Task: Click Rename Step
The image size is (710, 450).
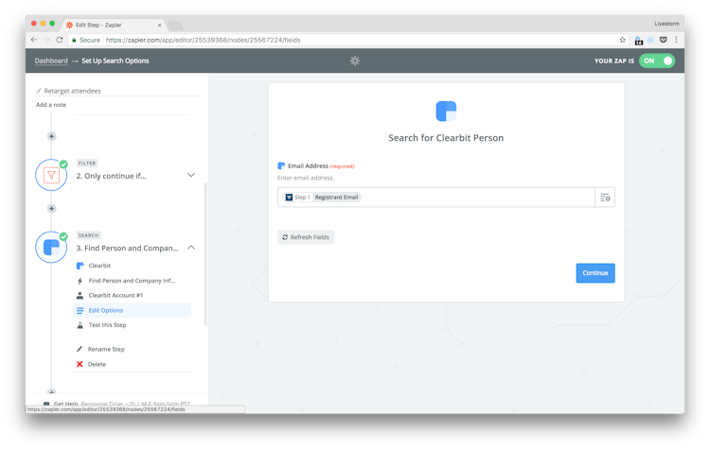Action: (106, 349)
